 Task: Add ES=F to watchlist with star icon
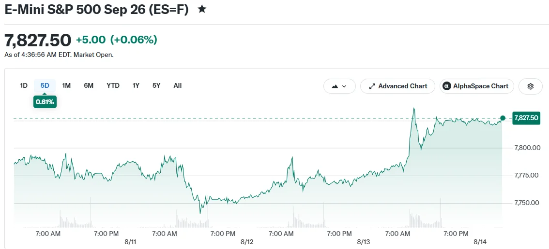tap(202, 10)
